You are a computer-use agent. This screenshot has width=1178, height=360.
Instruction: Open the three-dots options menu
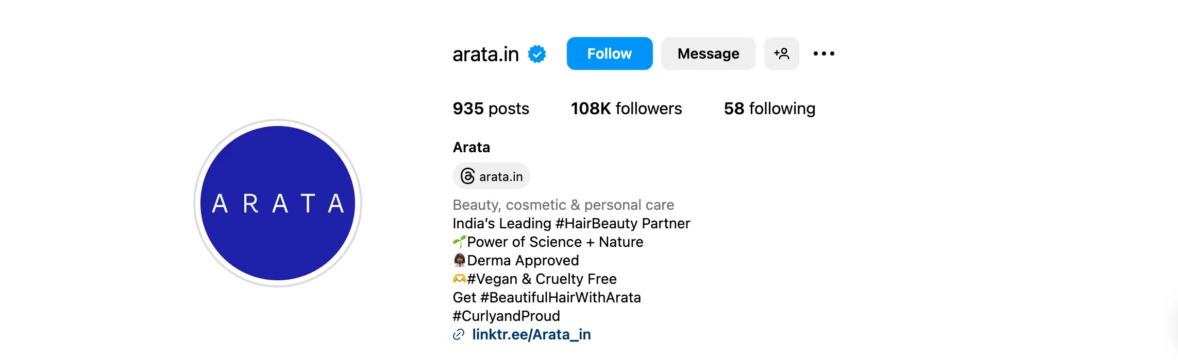(824, 53)
